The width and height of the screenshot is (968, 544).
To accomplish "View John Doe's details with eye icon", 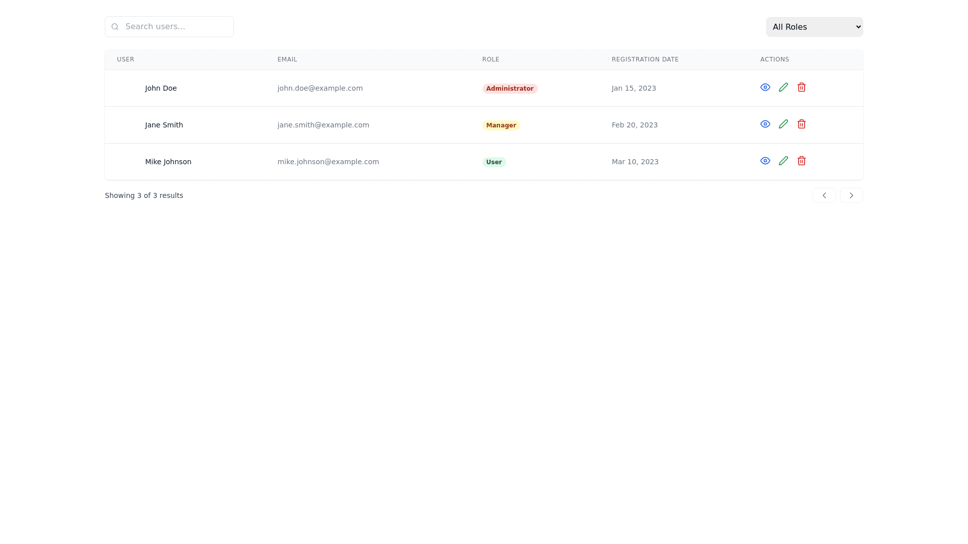I will tap(765, 87).
